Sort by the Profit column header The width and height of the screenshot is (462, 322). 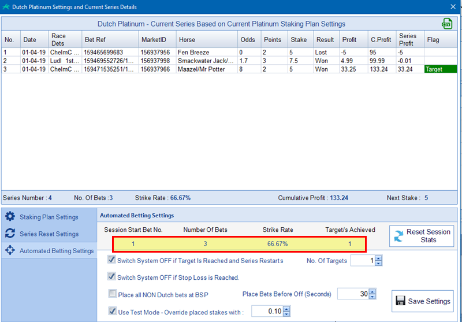(x=353, y=39)
